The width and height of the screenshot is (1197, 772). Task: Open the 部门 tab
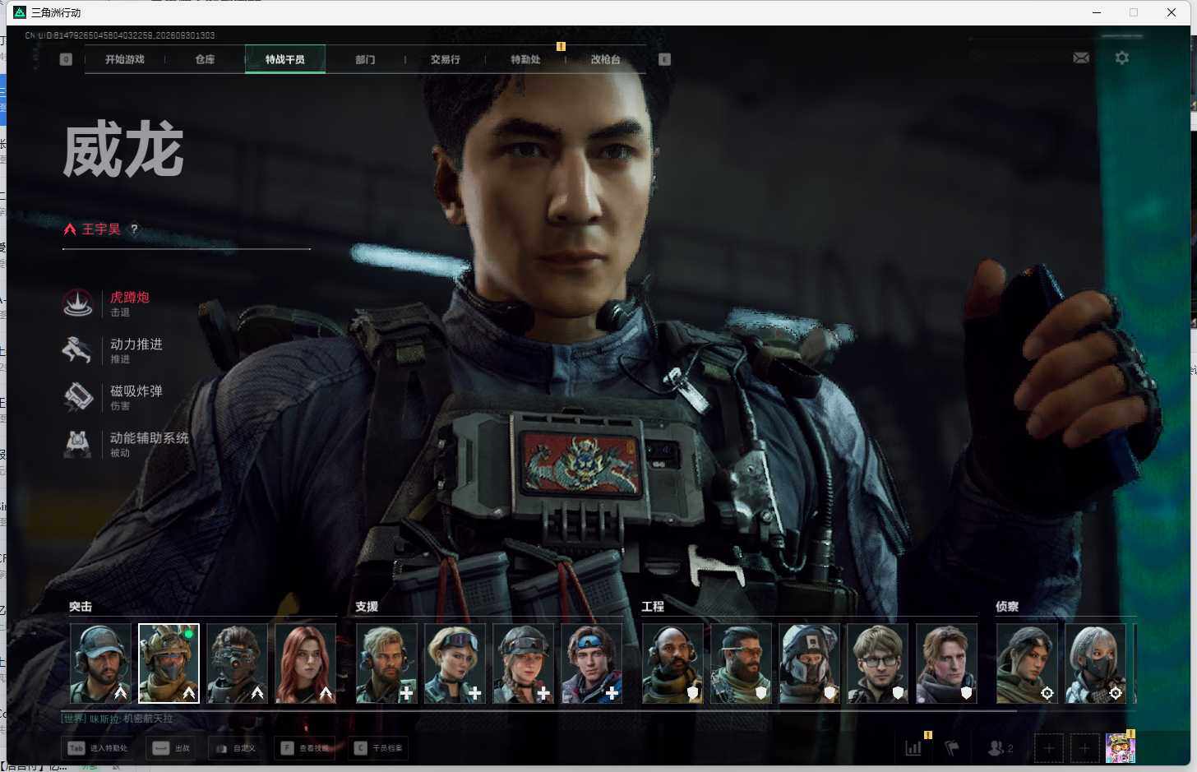365,59
